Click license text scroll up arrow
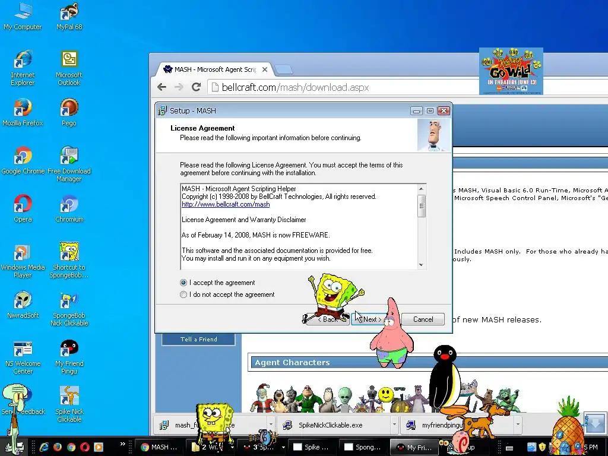Screen dimensions: 608x456 pyautogui.click(x=421, y=188)
